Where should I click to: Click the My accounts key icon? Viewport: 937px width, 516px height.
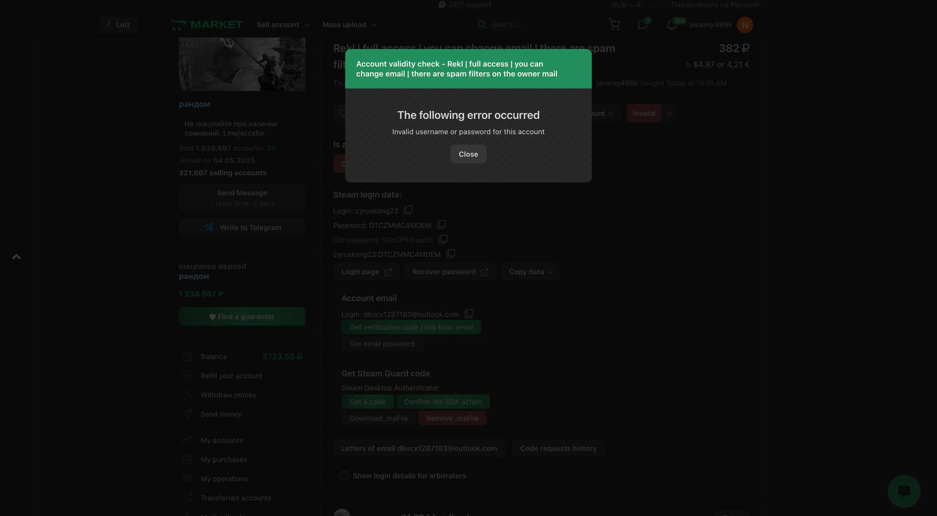coord(187,440)
